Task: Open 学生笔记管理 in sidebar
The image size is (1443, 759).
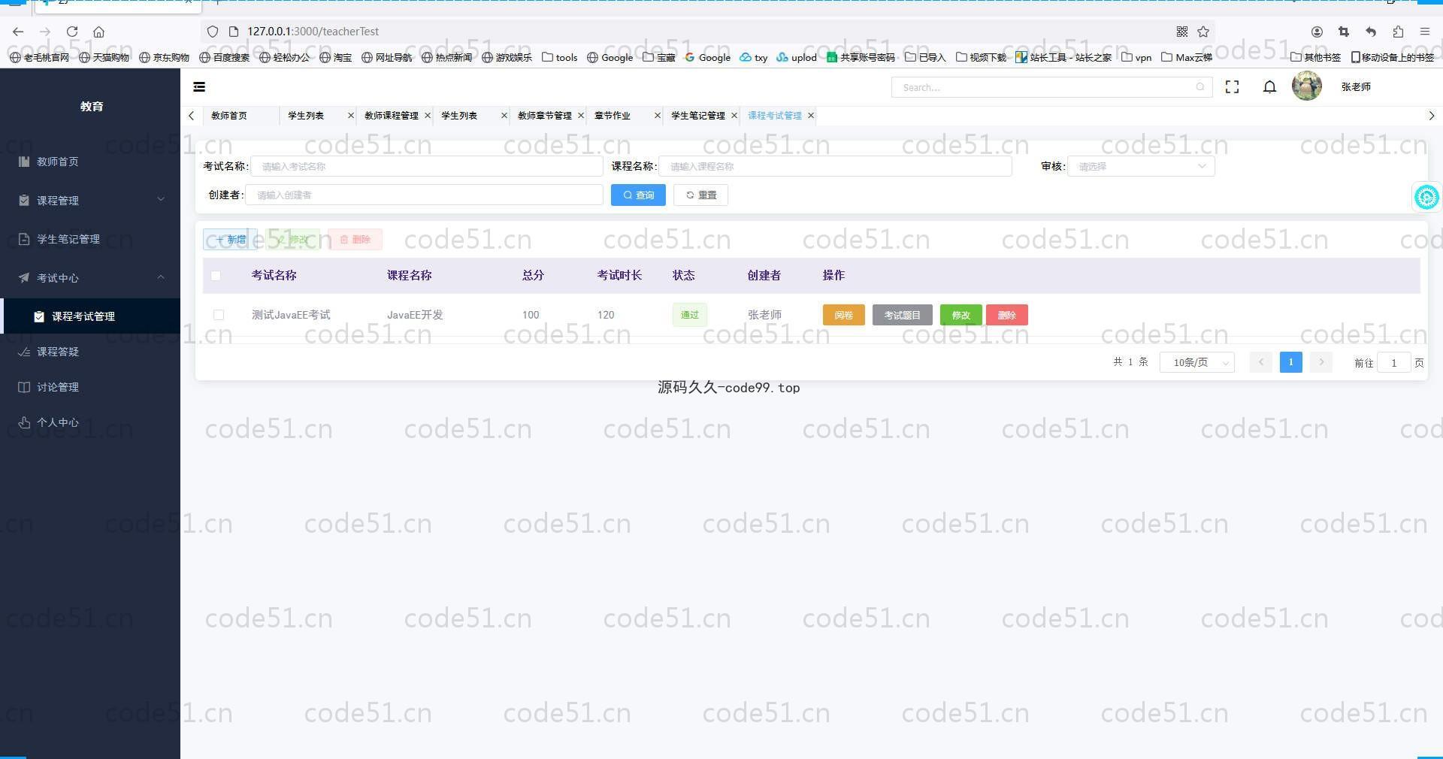Action: (x=90, y=239)
